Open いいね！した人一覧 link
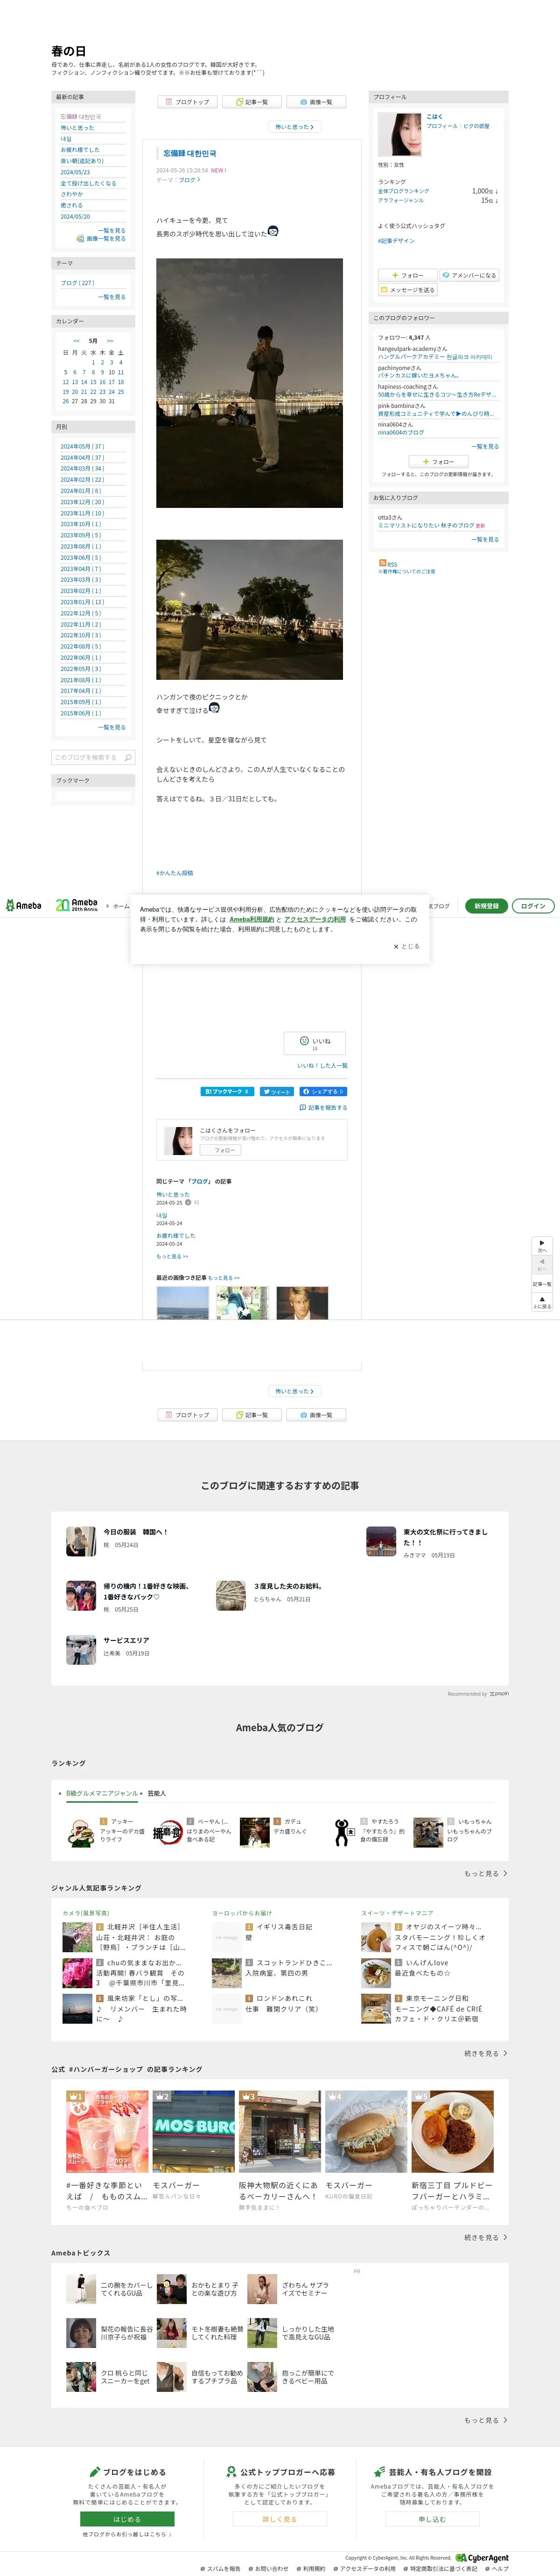This screenshot has height=2576, width=560. pos(322,1066)
